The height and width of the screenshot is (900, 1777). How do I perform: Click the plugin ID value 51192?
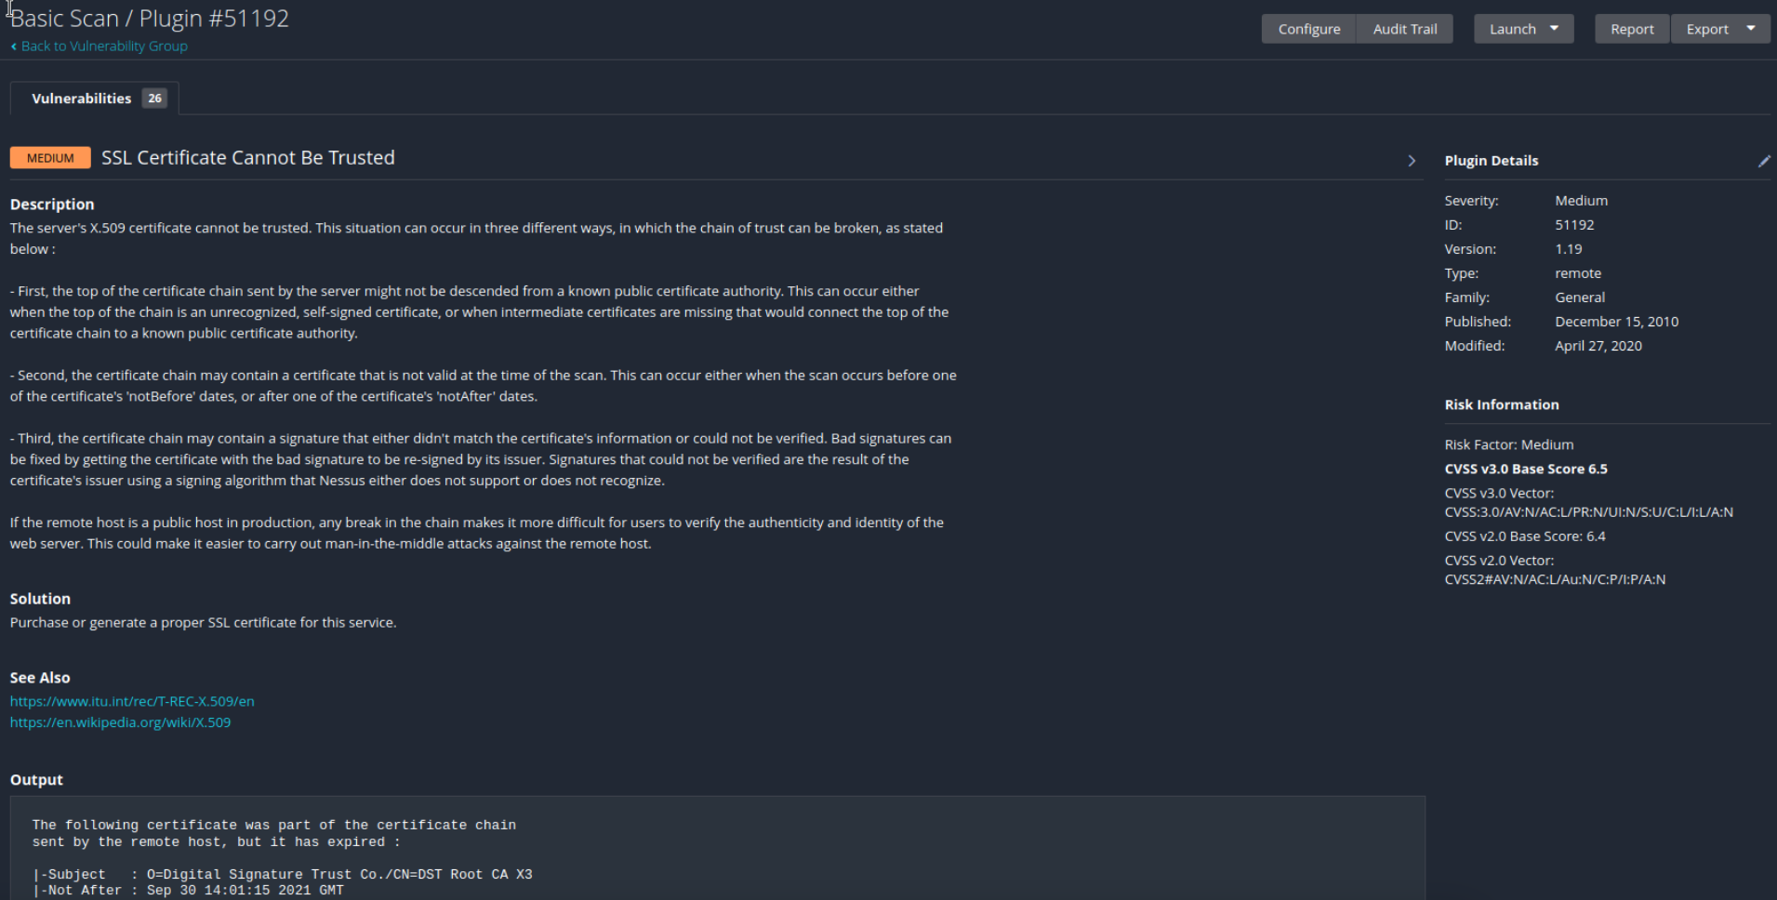point(1573,225)
